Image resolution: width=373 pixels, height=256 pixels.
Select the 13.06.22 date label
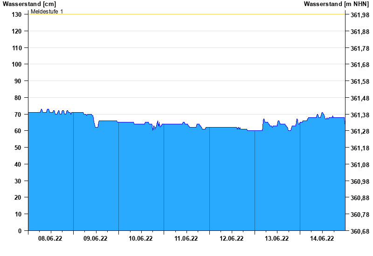[276, 239]
